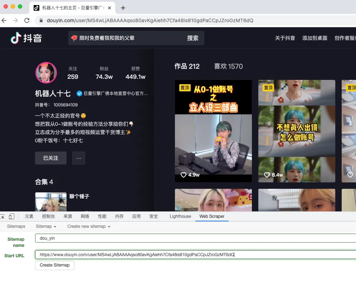Click the heart icon showing 4.9w likes

tap(184, 175)
